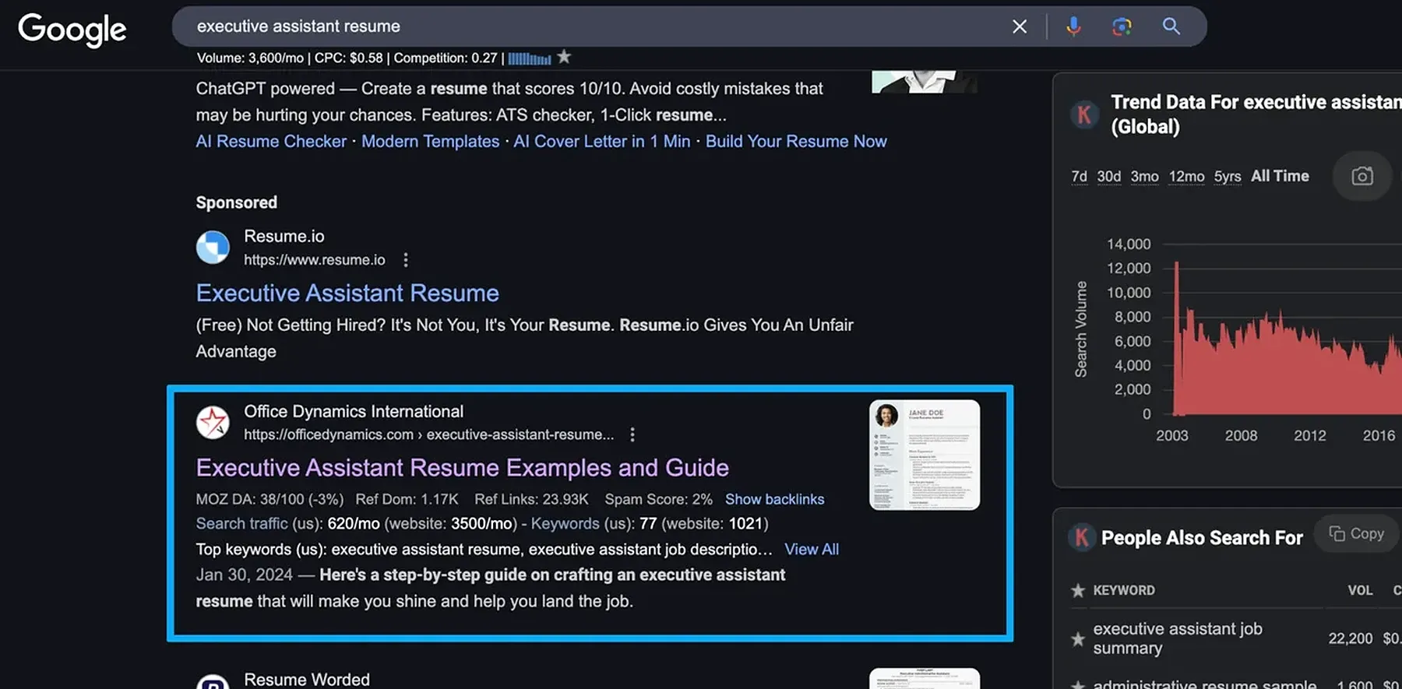Star the executive assistant job summary keyword
The image size is (1402, 689).
[x=1078, y=639]
